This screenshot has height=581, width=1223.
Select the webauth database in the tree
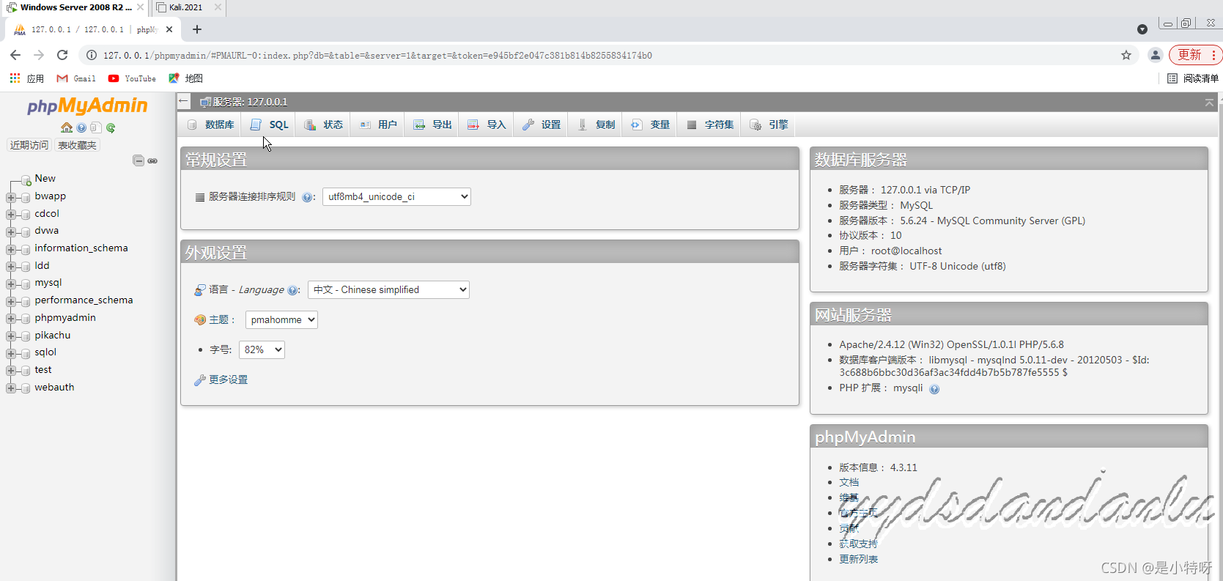[54, 387]
